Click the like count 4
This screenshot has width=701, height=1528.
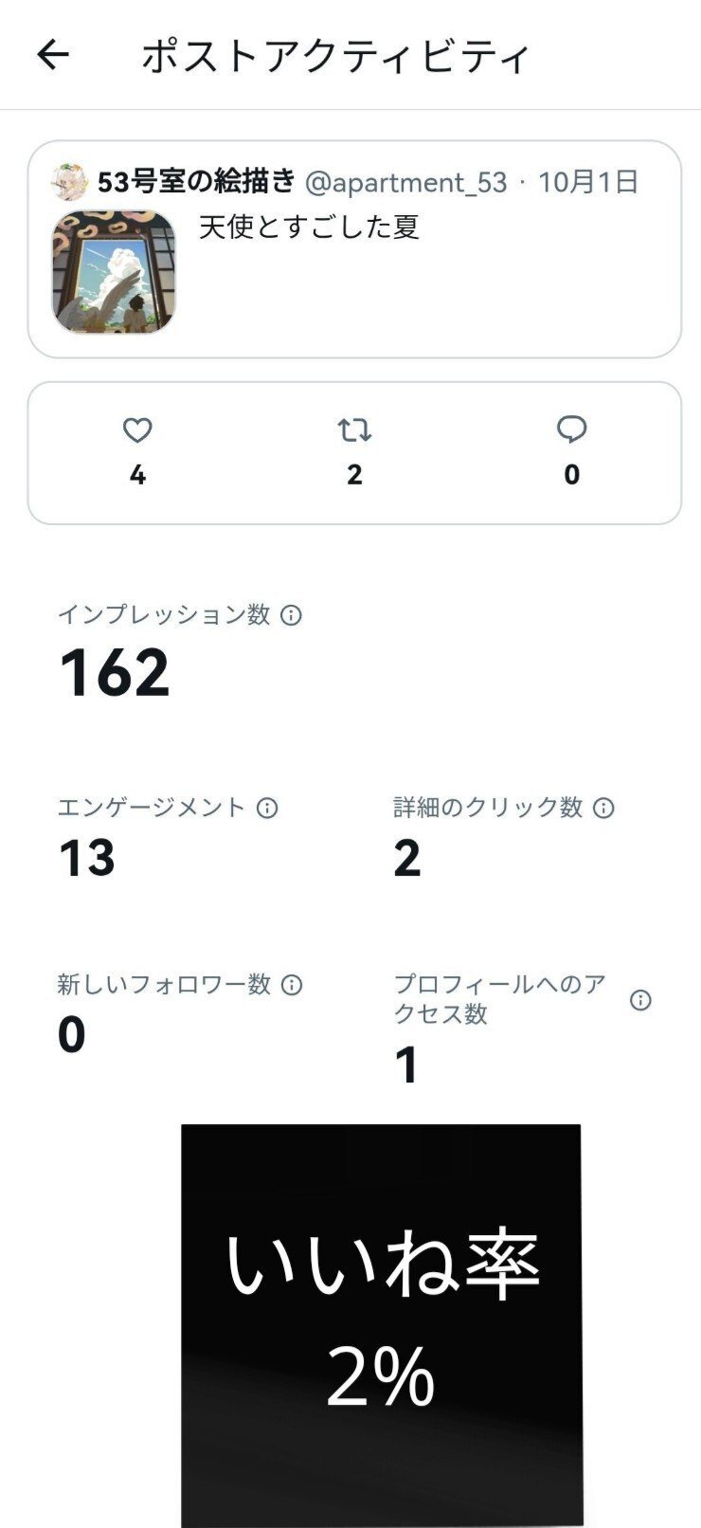137,475
